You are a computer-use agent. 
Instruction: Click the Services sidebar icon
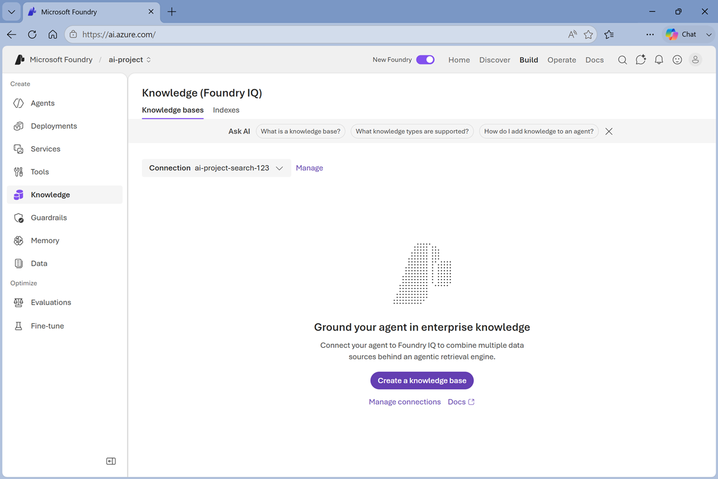tap(19, 148)
